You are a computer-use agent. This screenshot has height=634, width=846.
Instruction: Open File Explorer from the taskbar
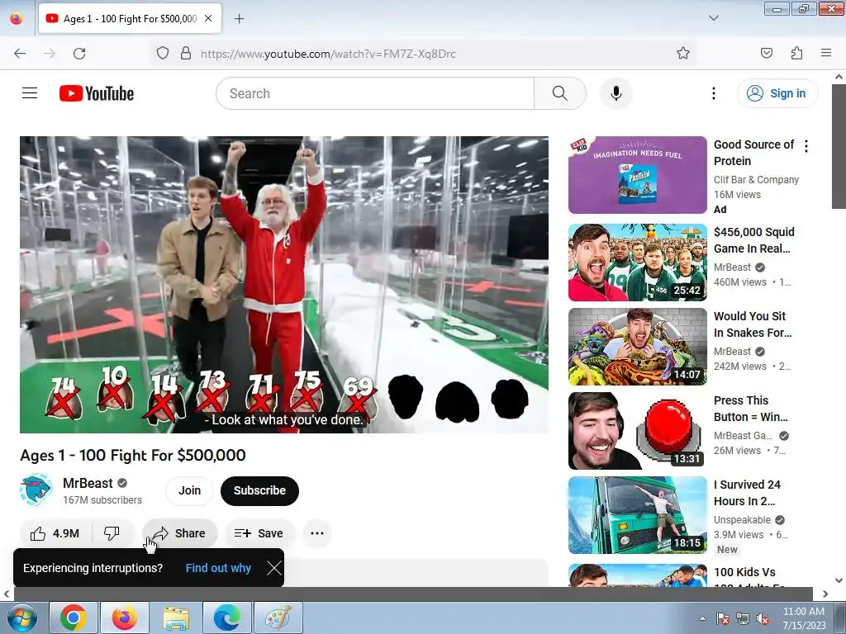tap(176, 617)
